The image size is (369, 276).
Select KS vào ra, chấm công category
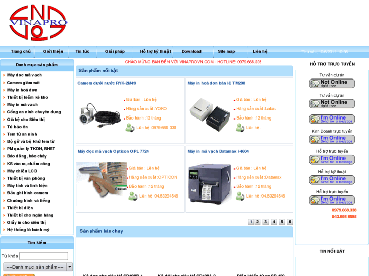click(28, 164)
